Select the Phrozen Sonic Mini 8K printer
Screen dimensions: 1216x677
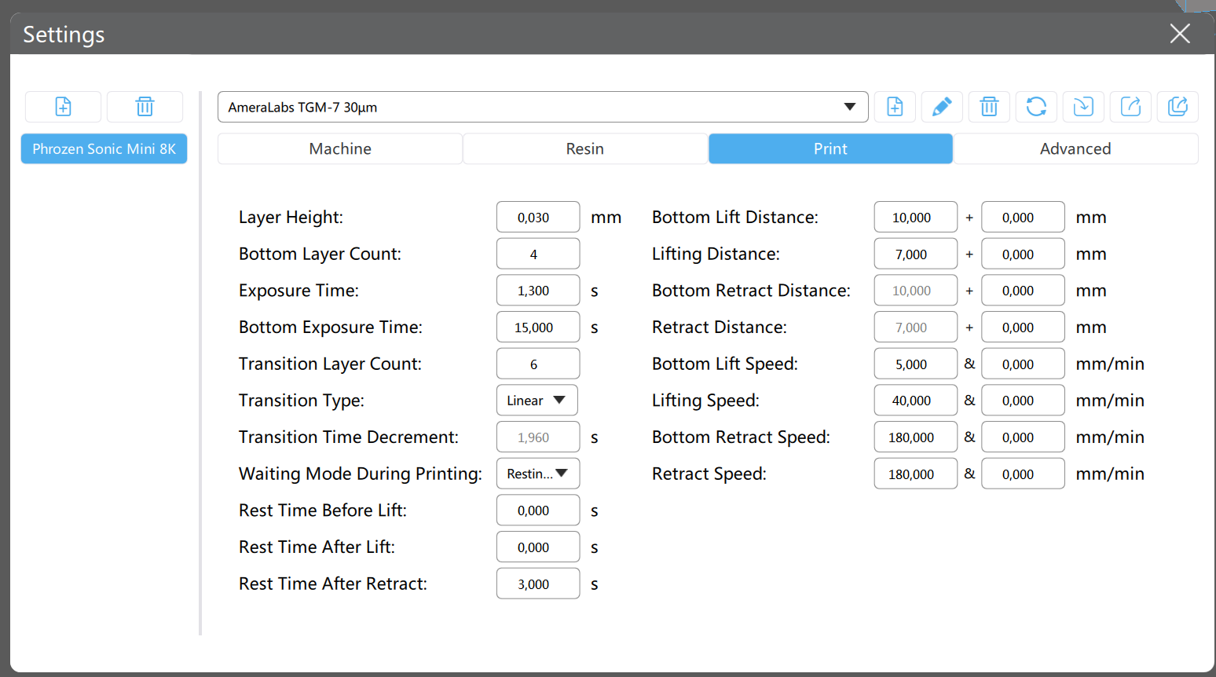coord(104,148)
